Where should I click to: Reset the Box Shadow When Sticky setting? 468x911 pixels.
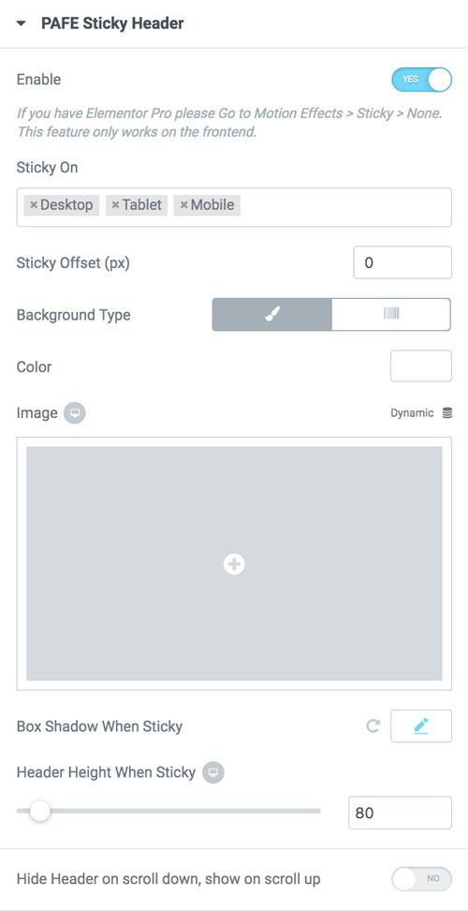click(373, 726)
